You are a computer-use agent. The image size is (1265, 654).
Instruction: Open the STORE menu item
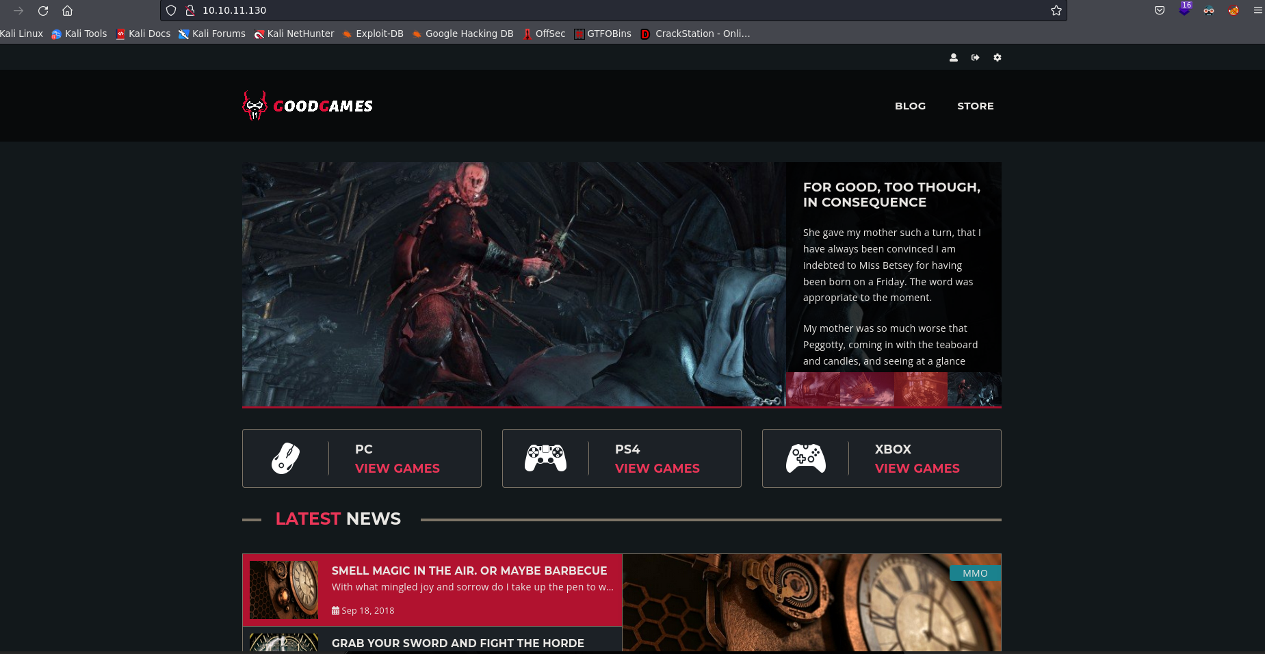click(976, 106)
